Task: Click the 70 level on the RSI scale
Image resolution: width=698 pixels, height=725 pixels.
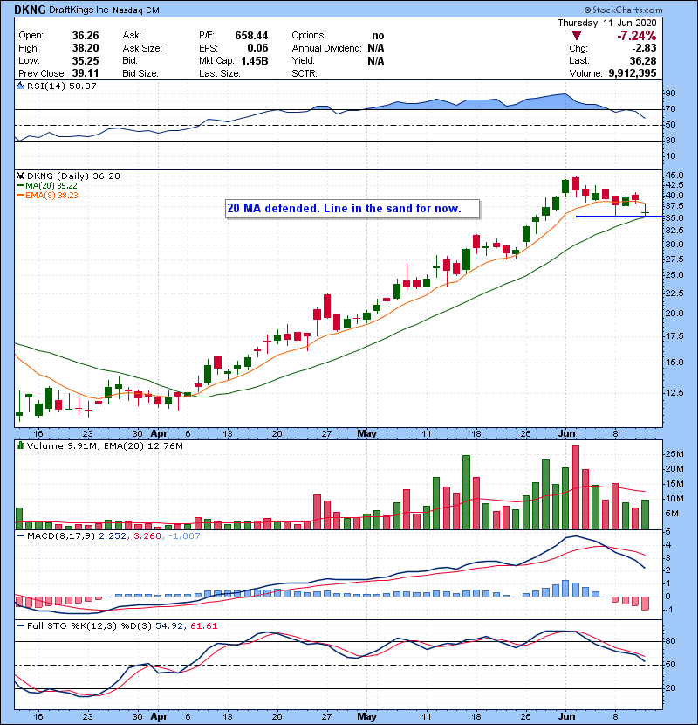Action: 670,109
